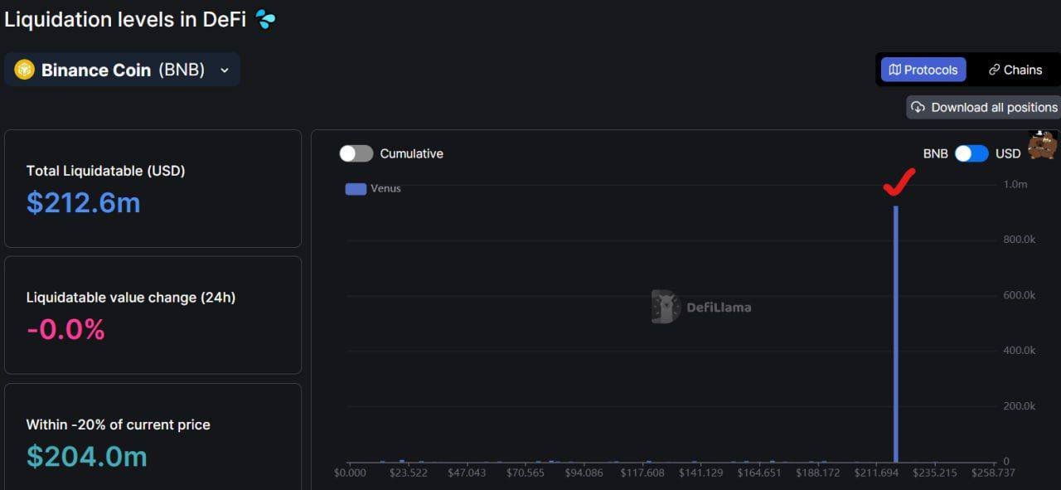Click the 800.0k y-axis label
1061x490 pixels.
click(x=1019, y=240)
